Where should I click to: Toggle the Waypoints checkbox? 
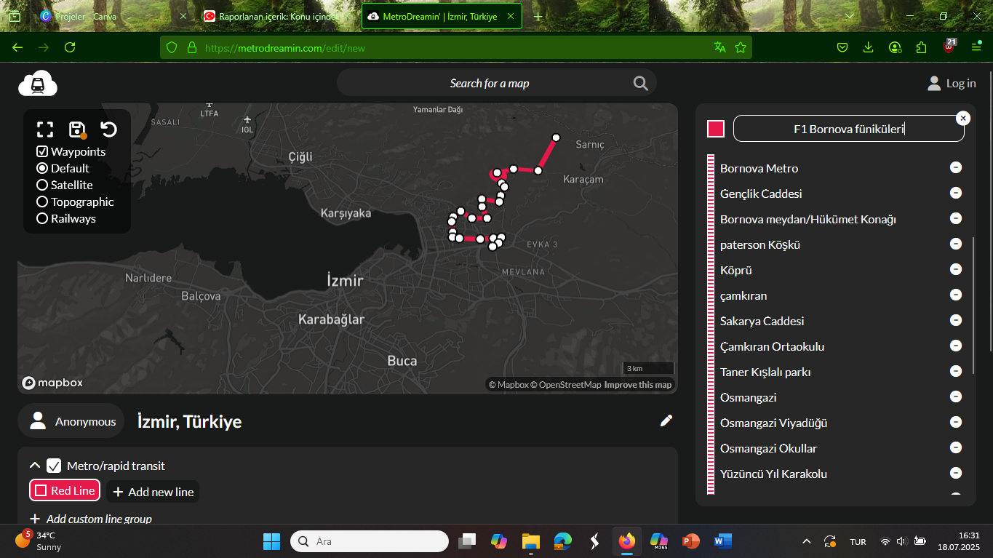pos(42,151)
